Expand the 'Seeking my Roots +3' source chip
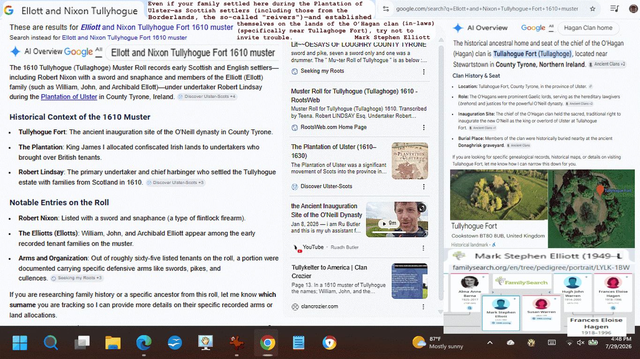This screenshot has width=640, height=359. (76, 278)
